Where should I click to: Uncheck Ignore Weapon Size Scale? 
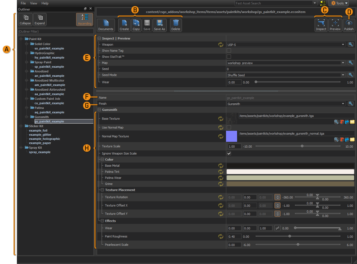[x=229, y=153]
